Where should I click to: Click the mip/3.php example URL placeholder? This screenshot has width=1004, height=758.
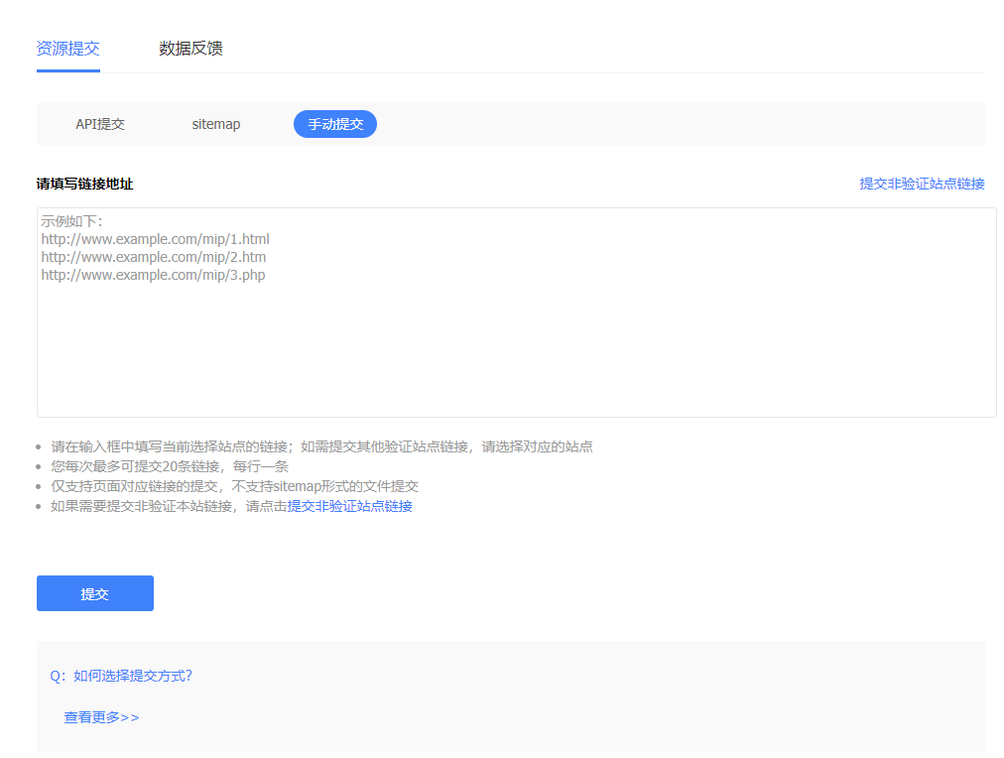click(x=153, y=275)
